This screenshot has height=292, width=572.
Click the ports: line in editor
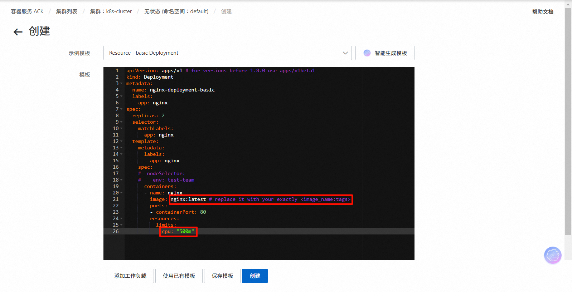(x=159, y=206)
